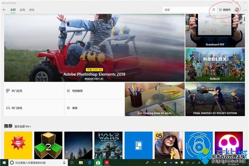Viewport: 249px width, 166px height.
Task: Click the volume speaker tray icon
Action: coord(187,163)
